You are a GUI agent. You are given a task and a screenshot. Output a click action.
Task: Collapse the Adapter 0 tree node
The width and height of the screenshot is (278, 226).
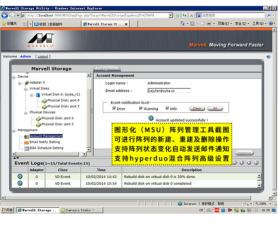[x=20, y=83]
